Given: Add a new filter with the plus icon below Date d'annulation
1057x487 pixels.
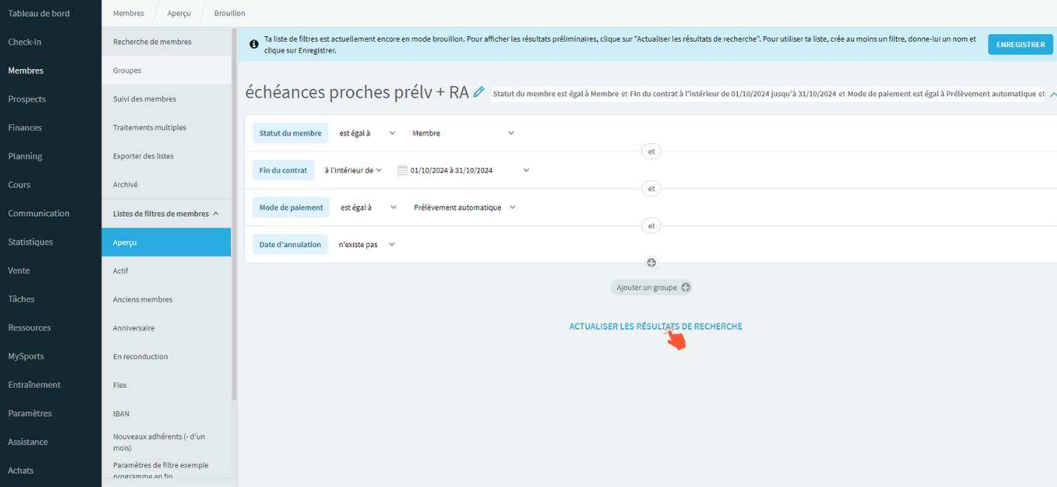Looking at the screenshot, I should 651,262.
